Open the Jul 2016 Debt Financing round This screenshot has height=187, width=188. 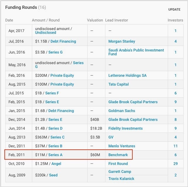click(63, 41)
